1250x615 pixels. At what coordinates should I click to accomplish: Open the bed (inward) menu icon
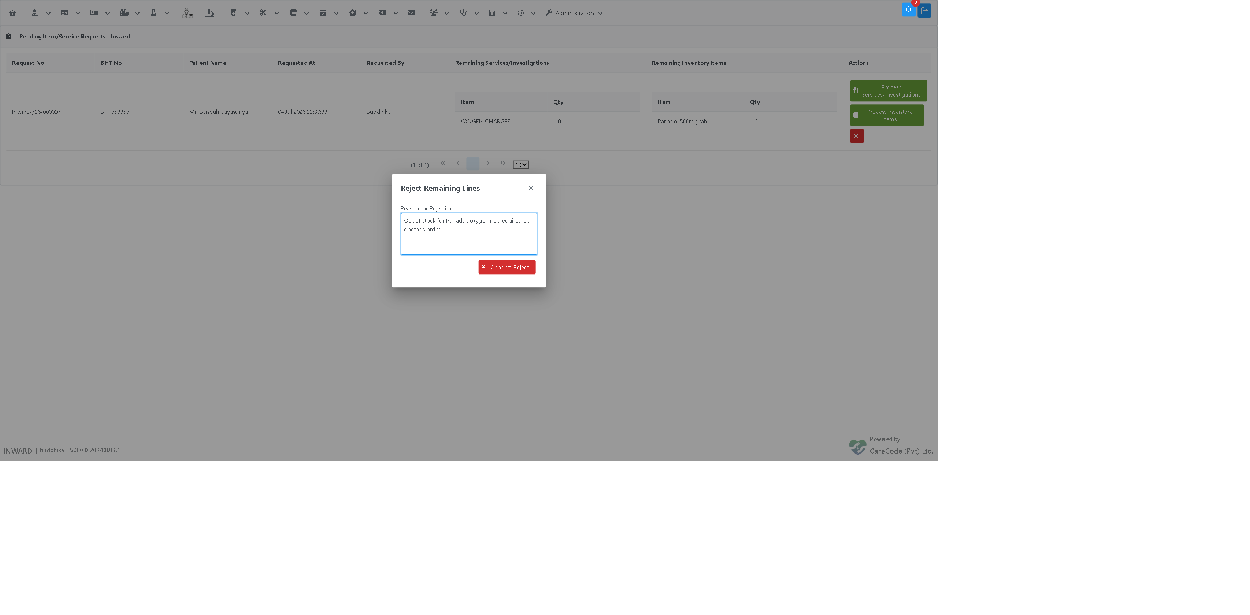click(94, 13)
